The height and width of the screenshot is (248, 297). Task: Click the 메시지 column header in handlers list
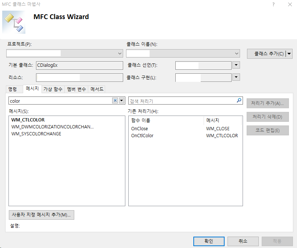tap(222, 120)
